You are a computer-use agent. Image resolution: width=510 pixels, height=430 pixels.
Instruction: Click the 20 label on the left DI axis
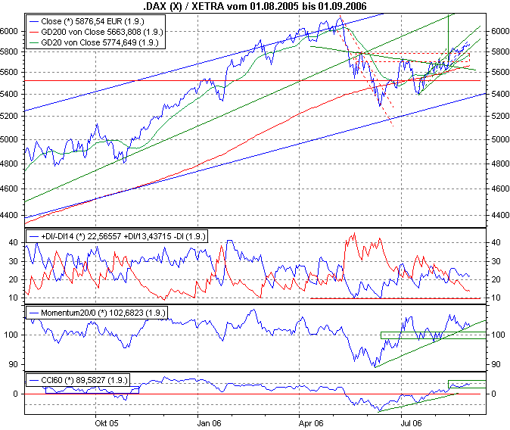tap(13, 279)
